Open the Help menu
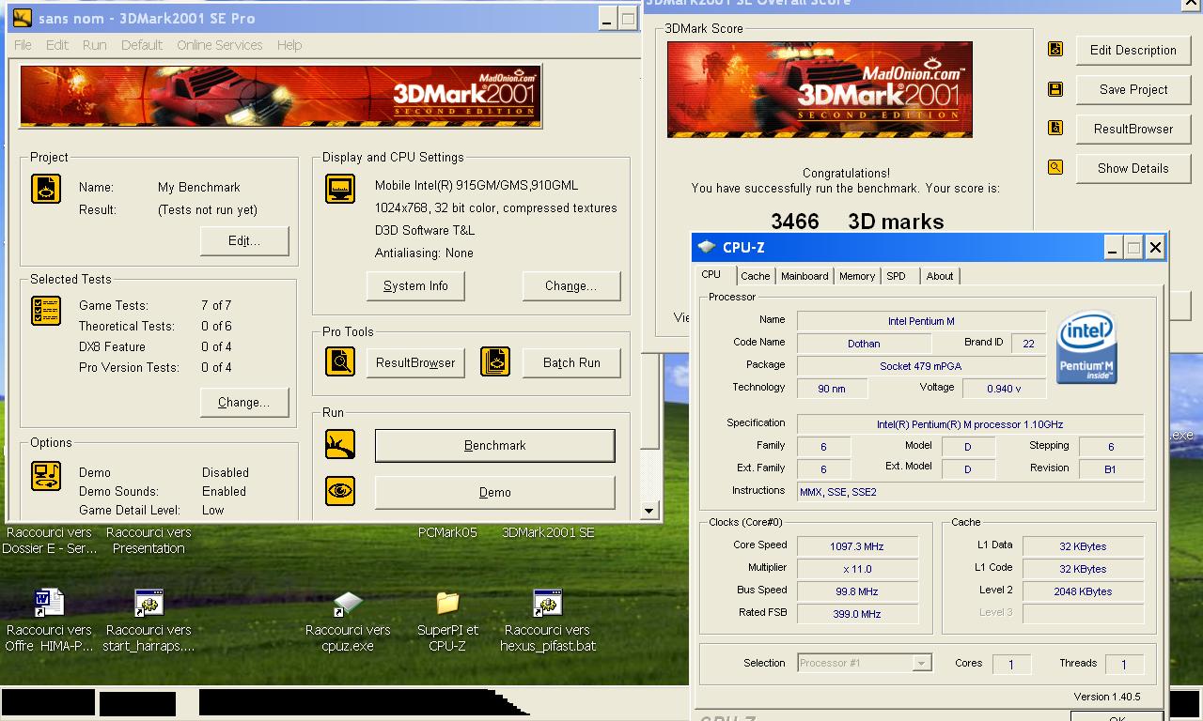The height and width of the screenshot is (721, 1203). (x=289, y=45)
